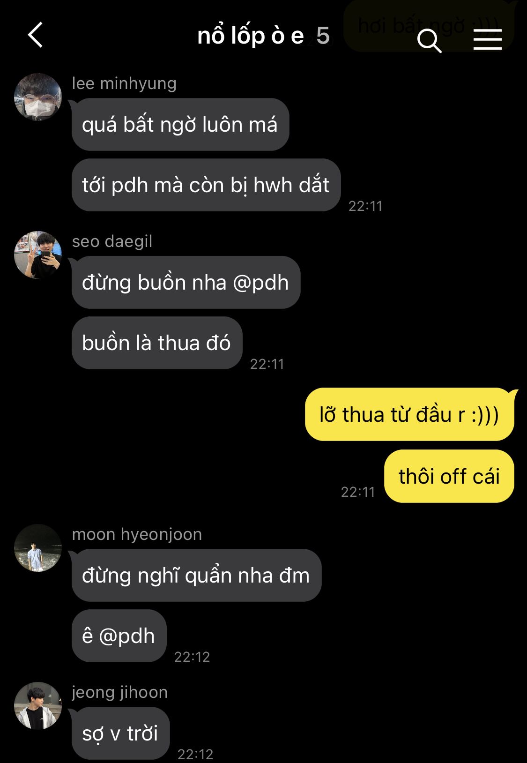Open the hamburger menu icon
This screenshot has width=527, height=763.
point(487,39)
